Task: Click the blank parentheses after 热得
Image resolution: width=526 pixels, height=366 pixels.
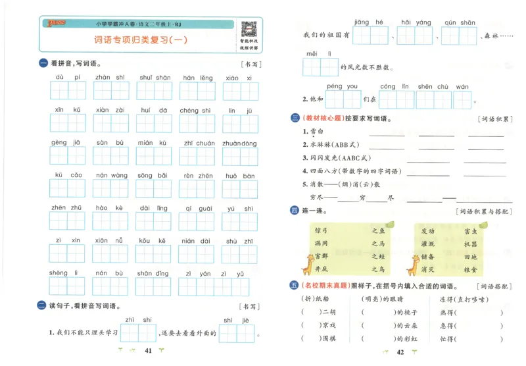Action: pos(479,313)
